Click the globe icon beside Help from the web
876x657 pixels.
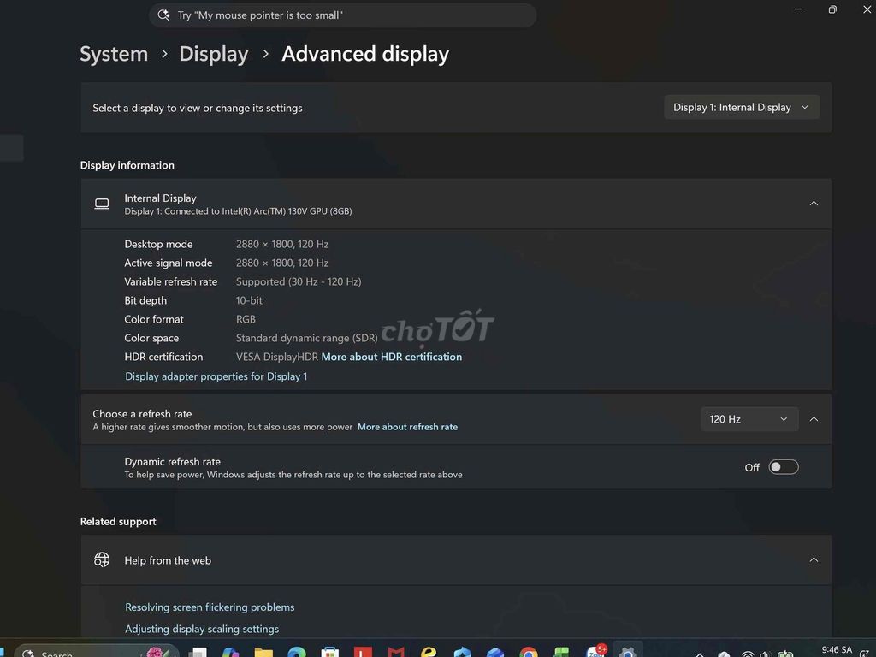point(102,559)
